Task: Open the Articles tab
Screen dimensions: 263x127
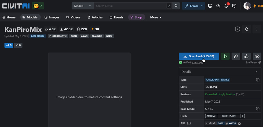Action: pos(95,17)
